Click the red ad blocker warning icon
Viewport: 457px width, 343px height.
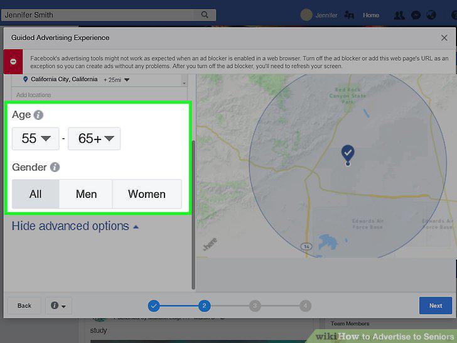13,62
